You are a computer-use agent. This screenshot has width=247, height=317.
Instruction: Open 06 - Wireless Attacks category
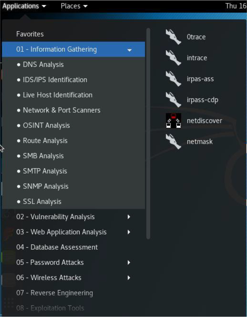click(49, 278)
